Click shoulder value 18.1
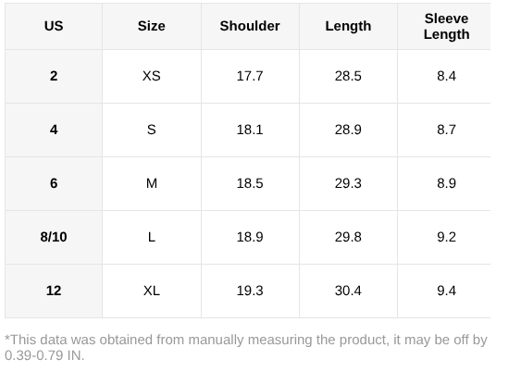The image size is (521, 372). 250,130
